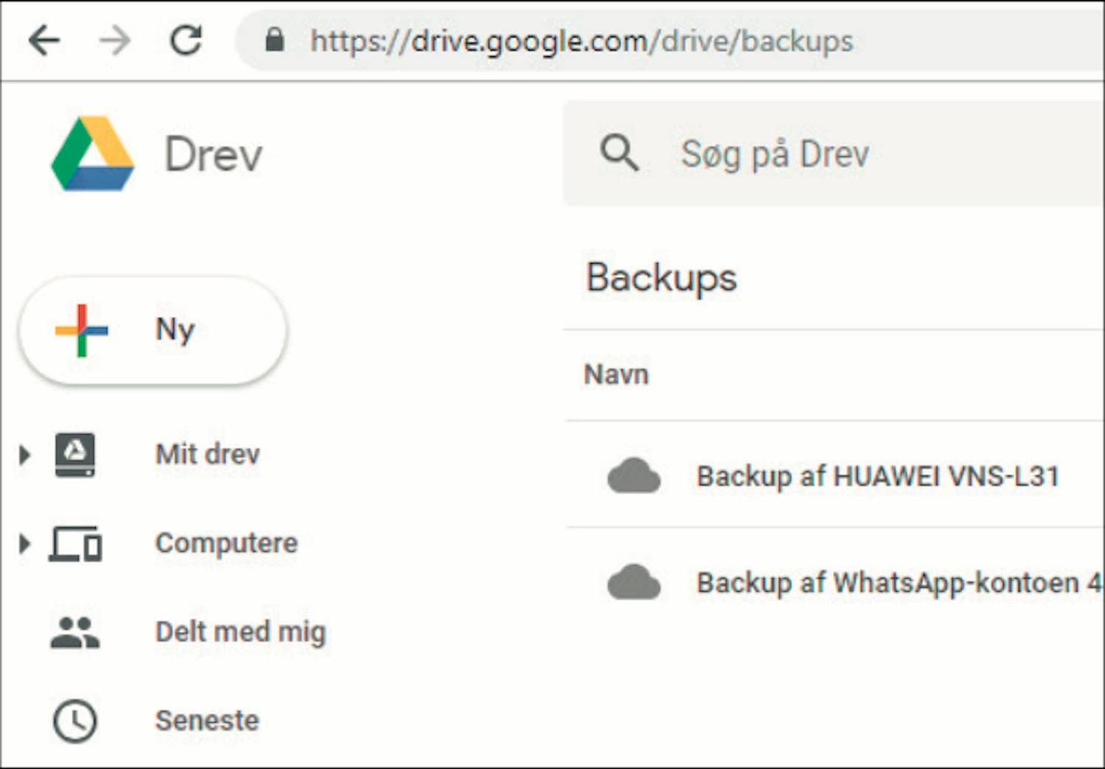Image resolution: width=1105 pixels, height=769 pixels.
Task: Expand the Mit drev tree arrow
Action: 24,454
